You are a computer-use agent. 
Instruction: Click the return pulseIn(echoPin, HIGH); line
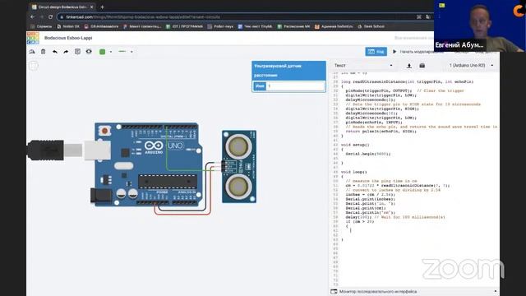[x=381, y=132]
